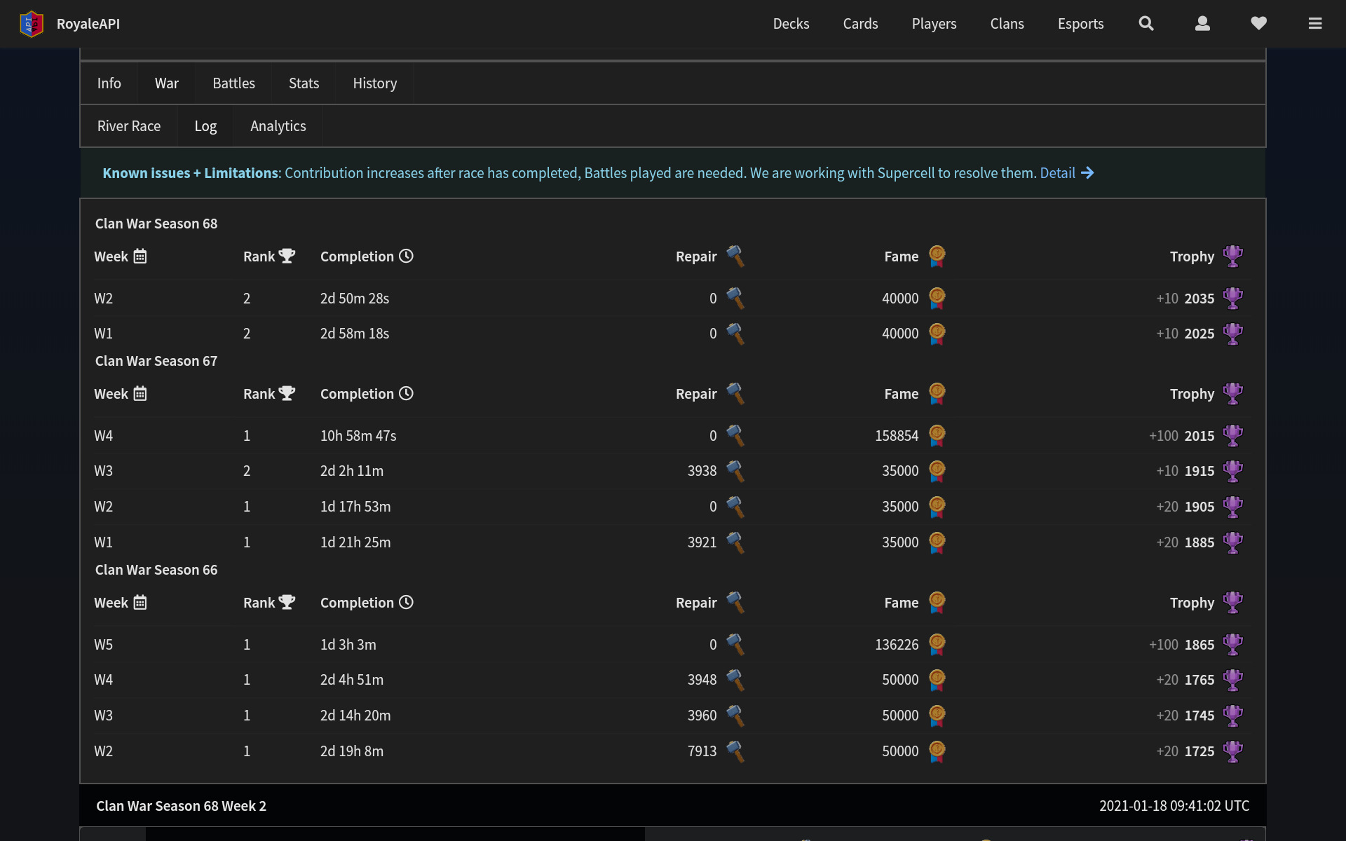Image resolution: width=1346 pixels, height=841 pixels.
Task: Open favorites heart icon
Action: pyautogui.click(x=1258, y=24)
